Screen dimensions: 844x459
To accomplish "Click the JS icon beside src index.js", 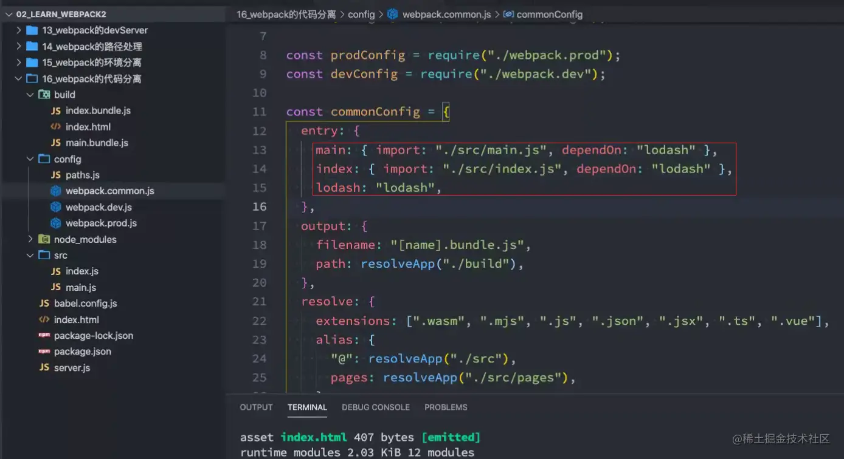I will 56,271.
